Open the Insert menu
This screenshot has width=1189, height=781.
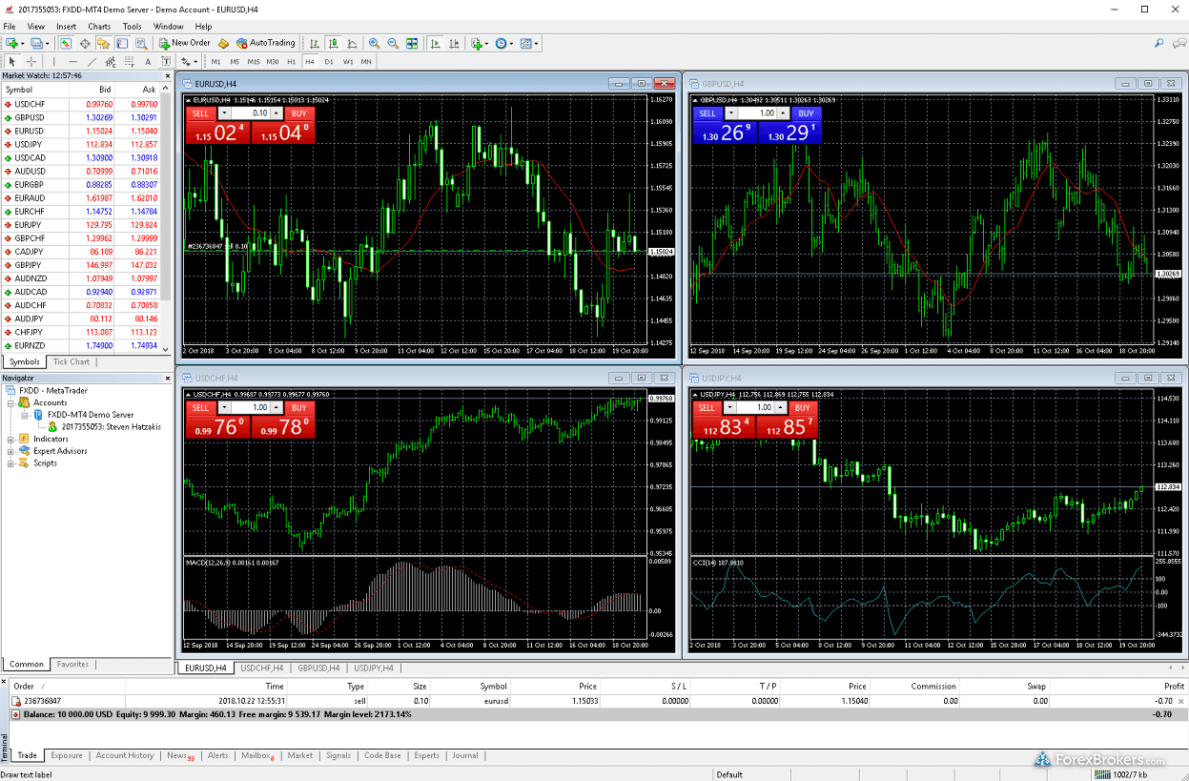pos(67,27)
